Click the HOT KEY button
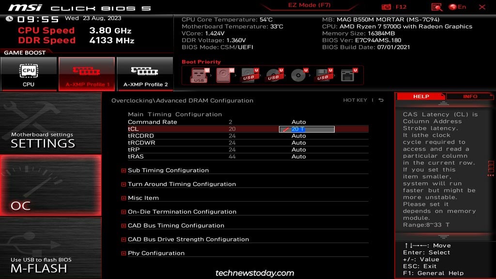Image resolution: width=496 pixels, height=279 pixels. pyautogui.click(x=355, y=100)
